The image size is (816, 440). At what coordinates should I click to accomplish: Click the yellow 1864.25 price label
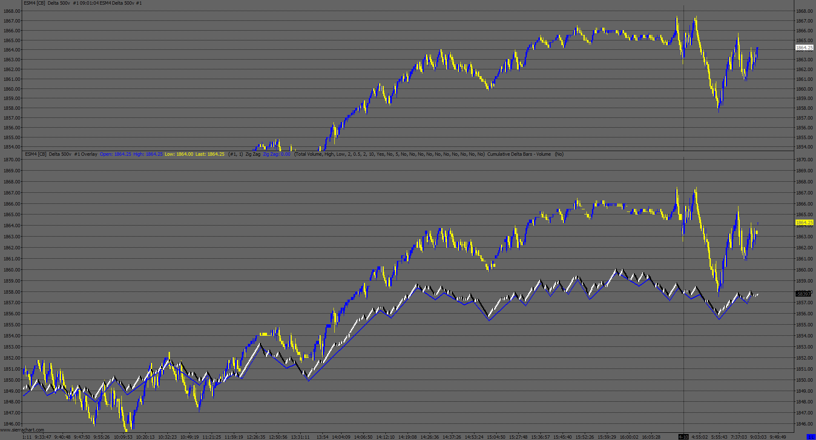point(804,223)
